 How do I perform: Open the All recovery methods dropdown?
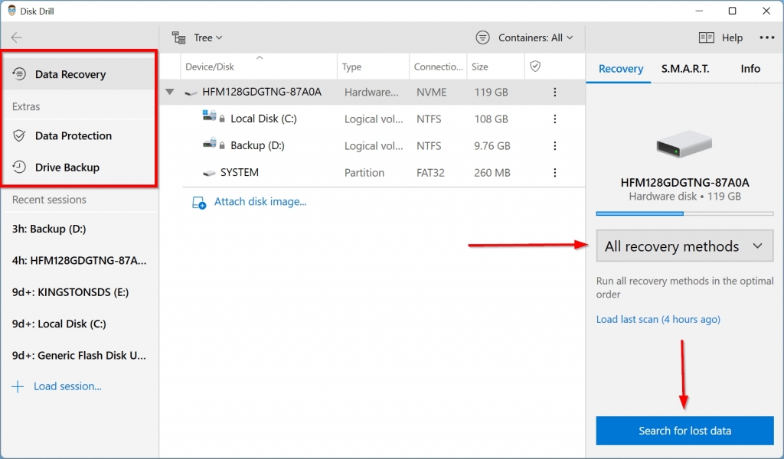(x=684, y=246)
